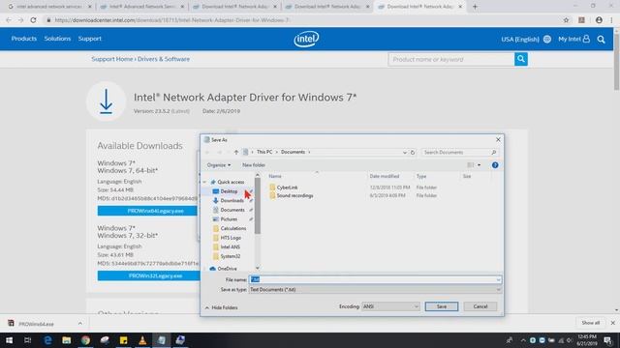620x348 pixels.
Task: Click the large download arrow icon
Action: tap(106, 101)
